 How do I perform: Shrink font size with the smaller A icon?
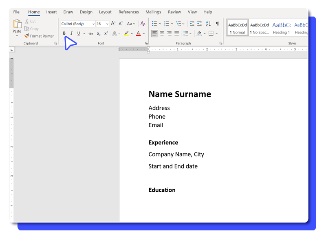[121, 24]
